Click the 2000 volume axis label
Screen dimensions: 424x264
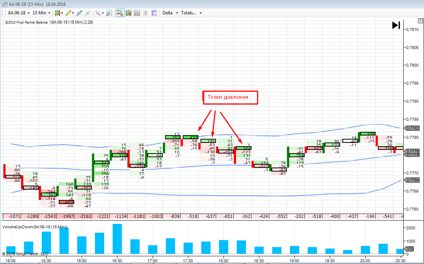click(410, 228)
